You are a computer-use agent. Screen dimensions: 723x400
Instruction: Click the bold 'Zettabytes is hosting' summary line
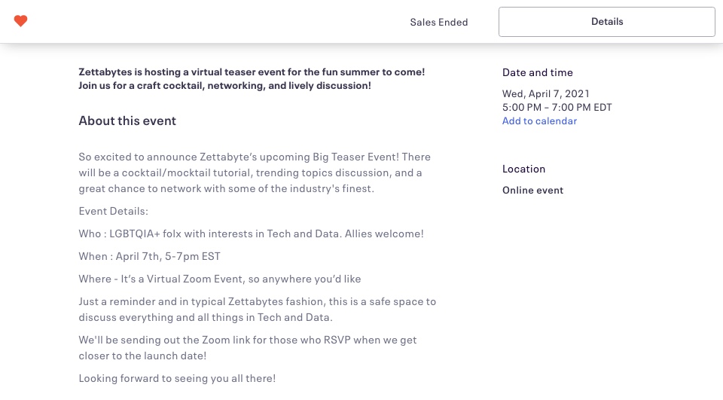pyautogui.click(x=252, y=72)
